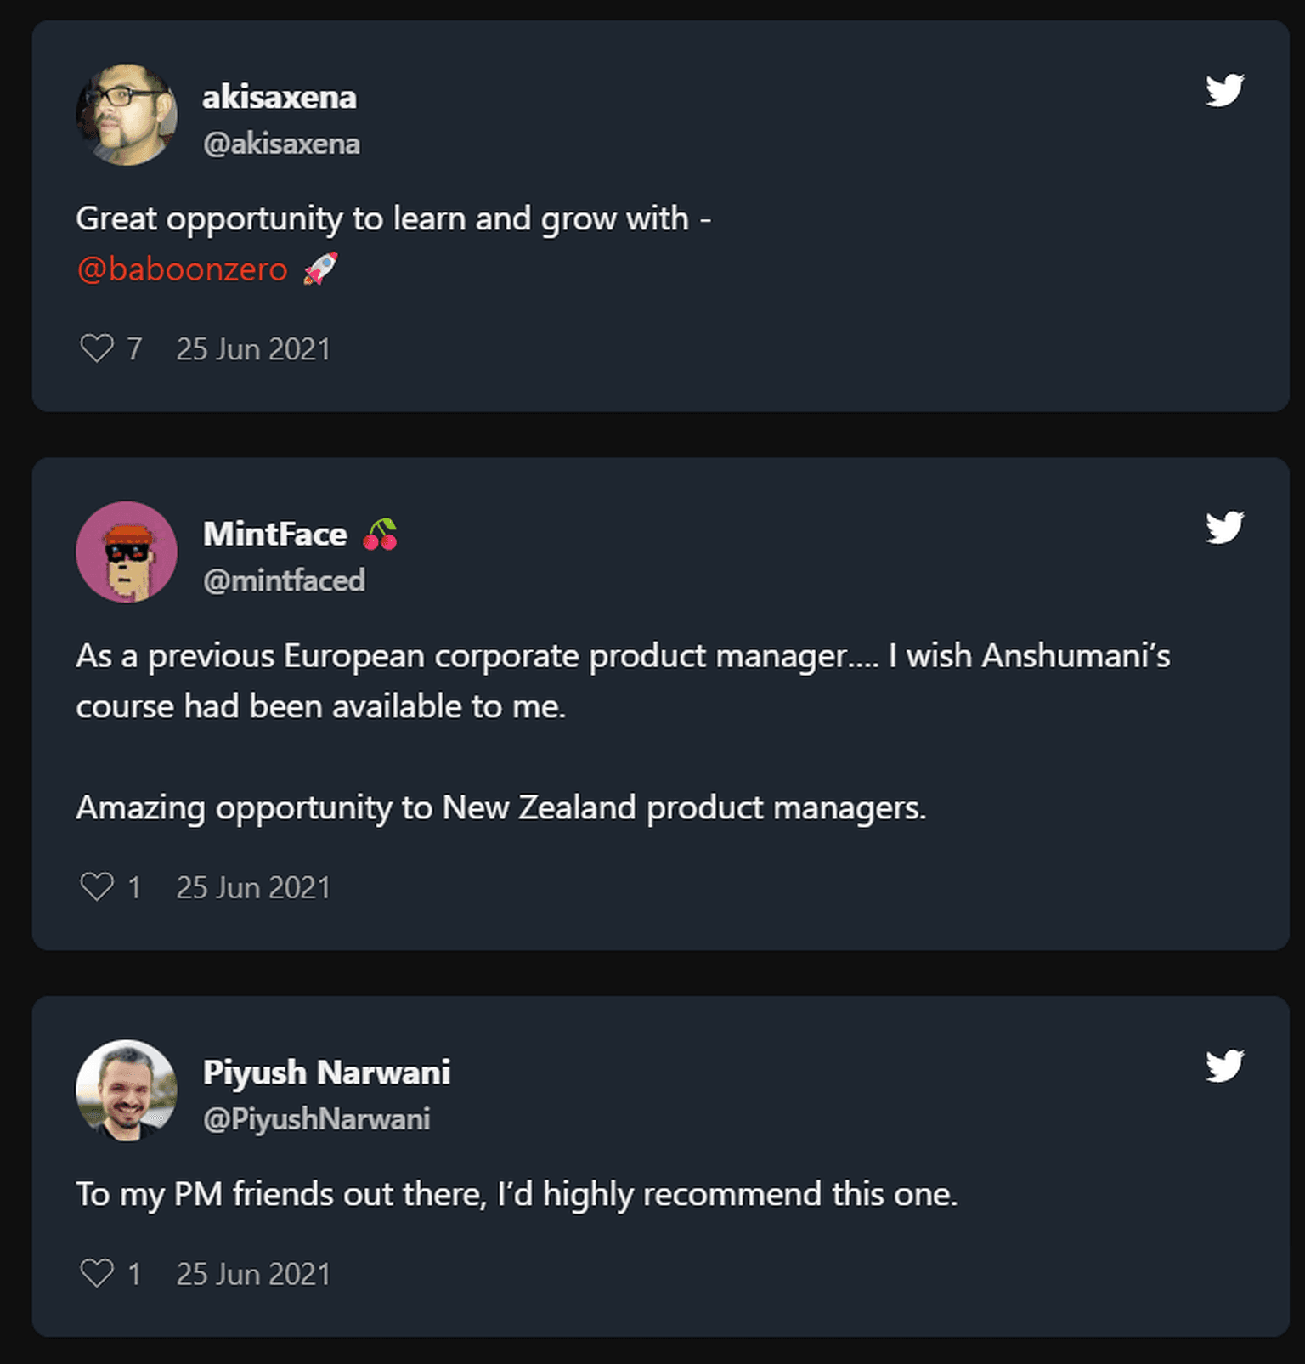Click the Piyush Narwani display name

tap(326, 1073)
